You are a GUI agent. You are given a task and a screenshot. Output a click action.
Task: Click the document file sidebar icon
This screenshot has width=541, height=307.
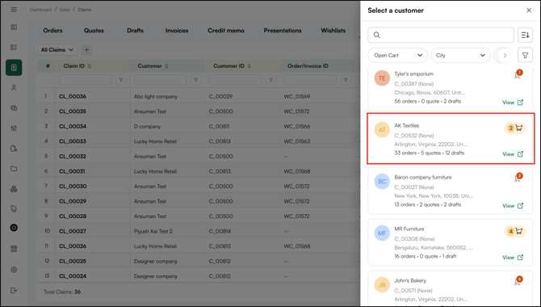(x=14, y=149)
